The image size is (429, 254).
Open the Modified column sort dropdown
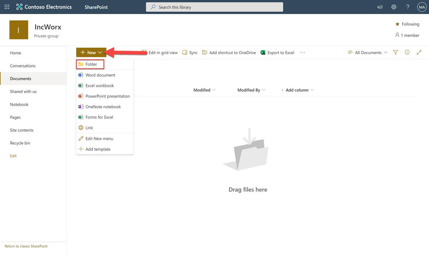click(x=204, y=90)
